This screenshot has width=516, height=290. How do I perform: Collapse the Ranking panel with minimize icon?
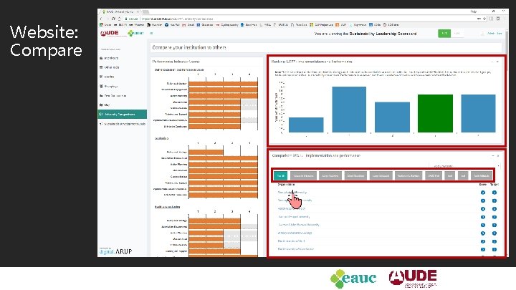pos(492,62)
